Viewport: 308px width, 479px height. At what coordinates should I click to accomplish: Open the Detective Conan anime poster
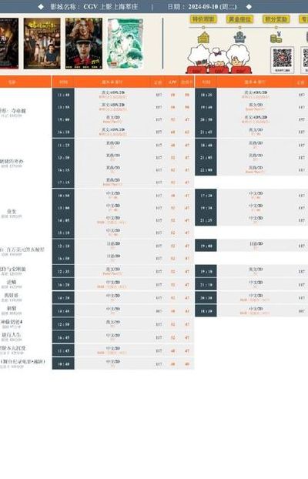(126, 43)
